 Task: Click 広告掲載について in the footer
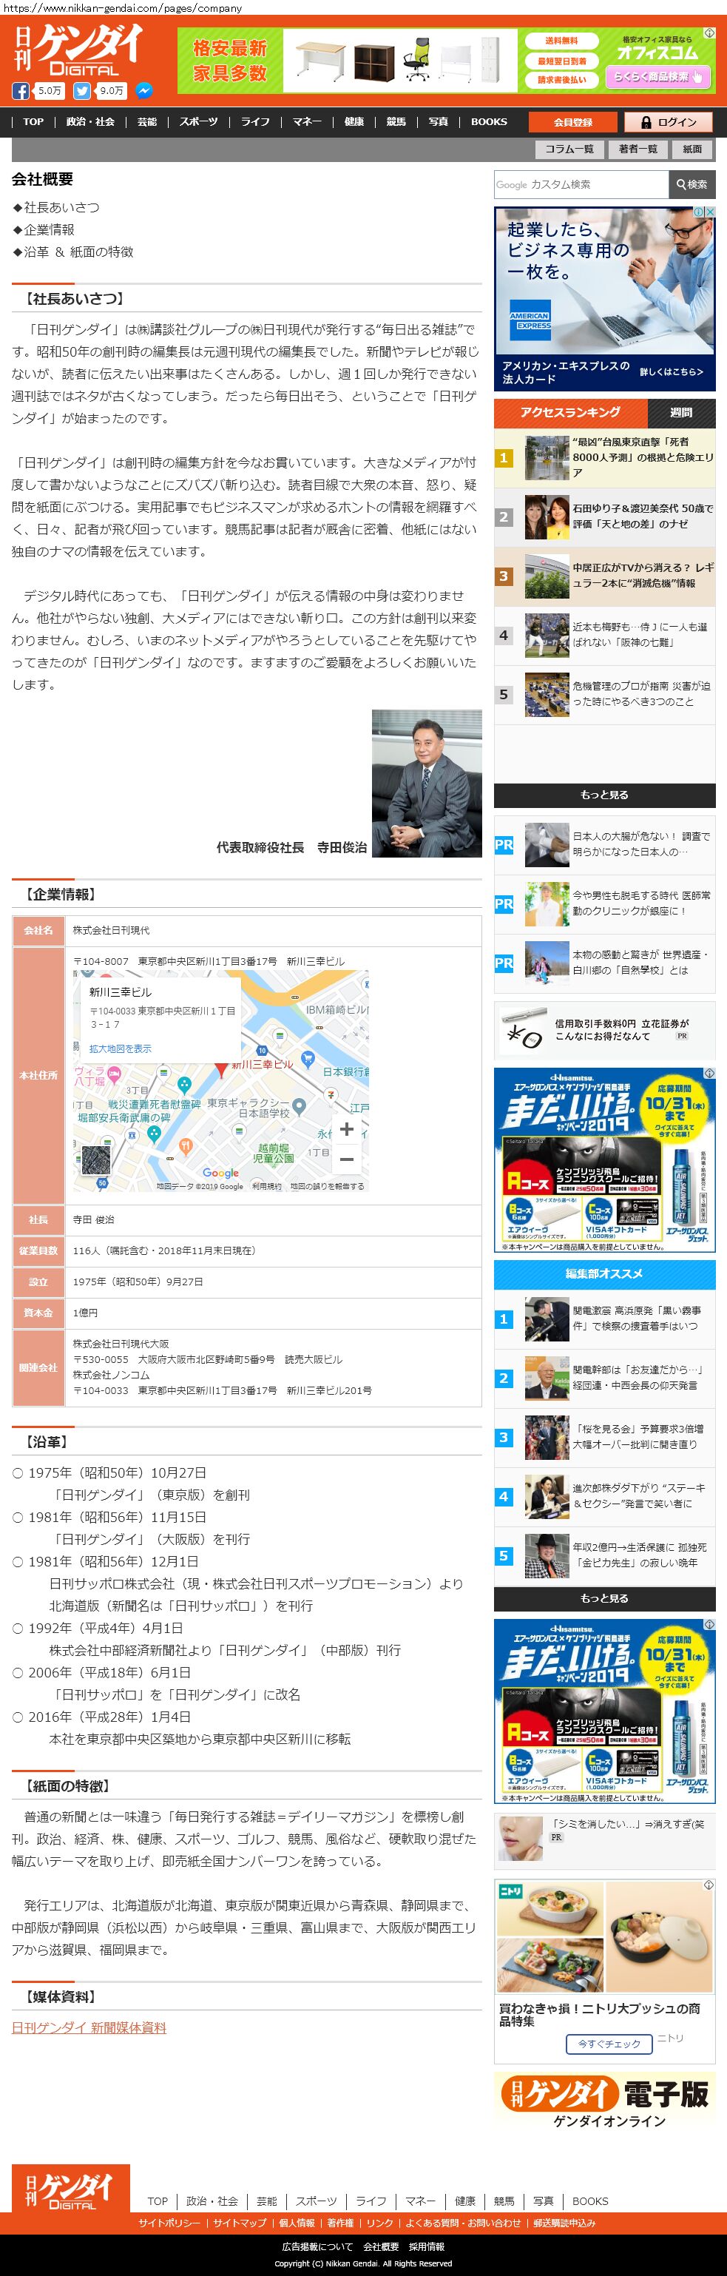(317, 2247)
